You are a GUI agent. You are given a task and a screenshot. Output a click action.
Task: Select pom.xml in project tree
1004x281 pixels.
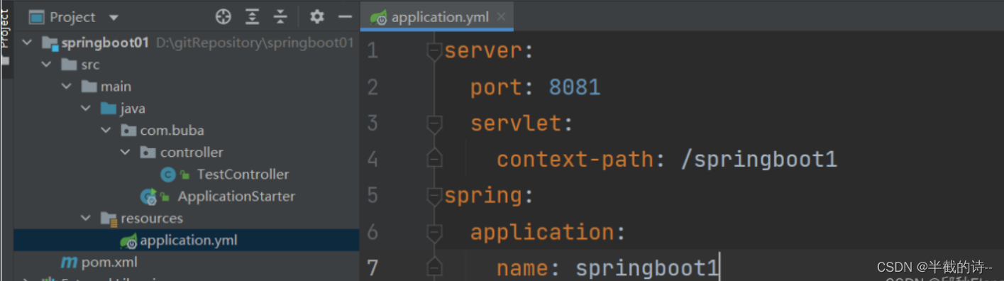click(x=109, y=263)
